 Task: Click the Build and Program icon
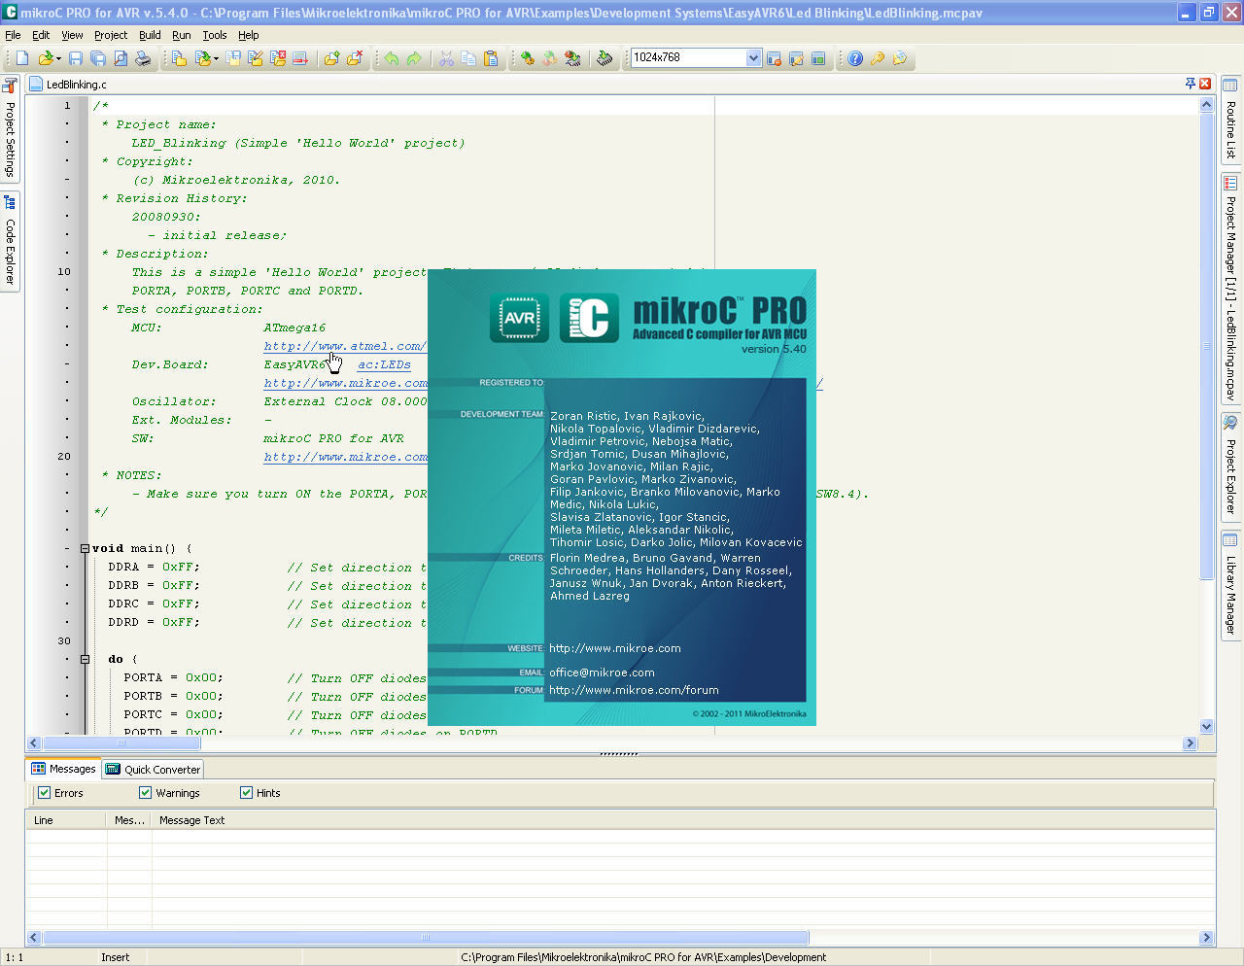pos(572,58)
